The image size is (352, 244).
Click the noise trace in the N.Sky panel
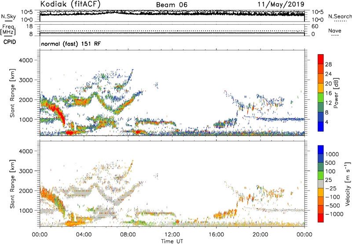tap(172, 14)
